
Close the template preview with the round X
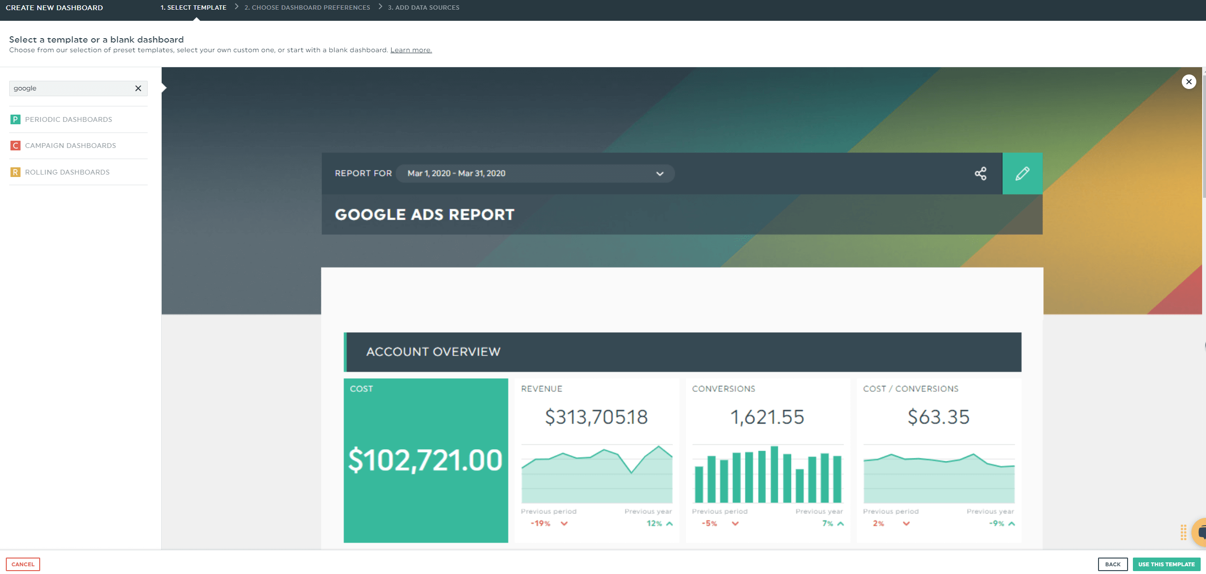tap(1189, 82)
